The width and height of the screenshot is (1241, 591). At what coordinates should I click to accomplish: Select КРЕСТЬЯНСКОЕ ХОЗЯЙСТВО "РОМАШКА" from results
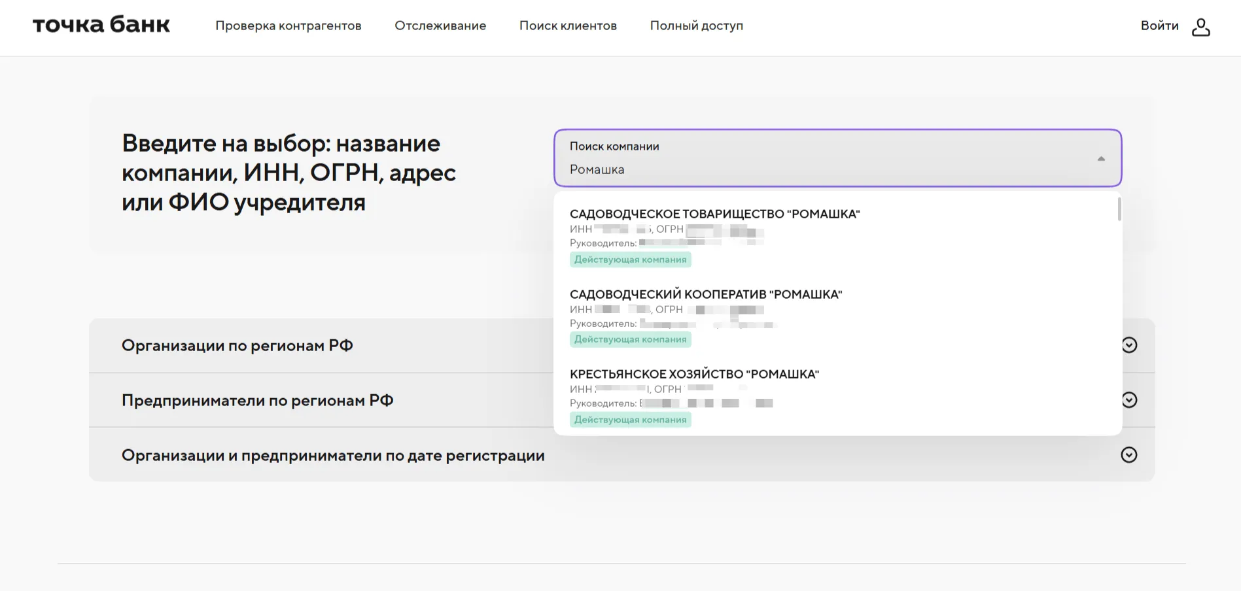pyautogui.click(x=695, y=374)
